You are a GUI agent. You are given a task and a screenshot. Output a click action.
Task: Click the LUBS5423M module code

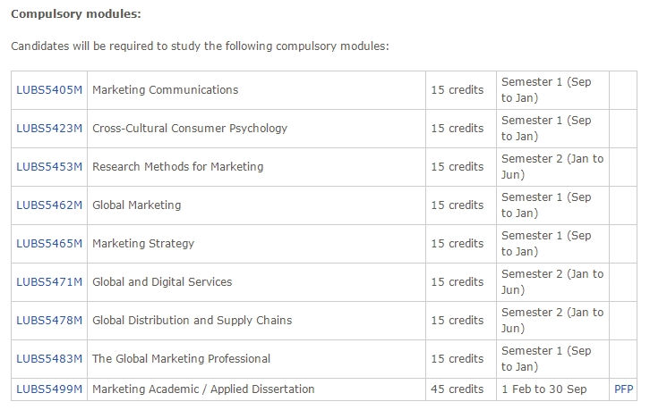click(49, 129)
